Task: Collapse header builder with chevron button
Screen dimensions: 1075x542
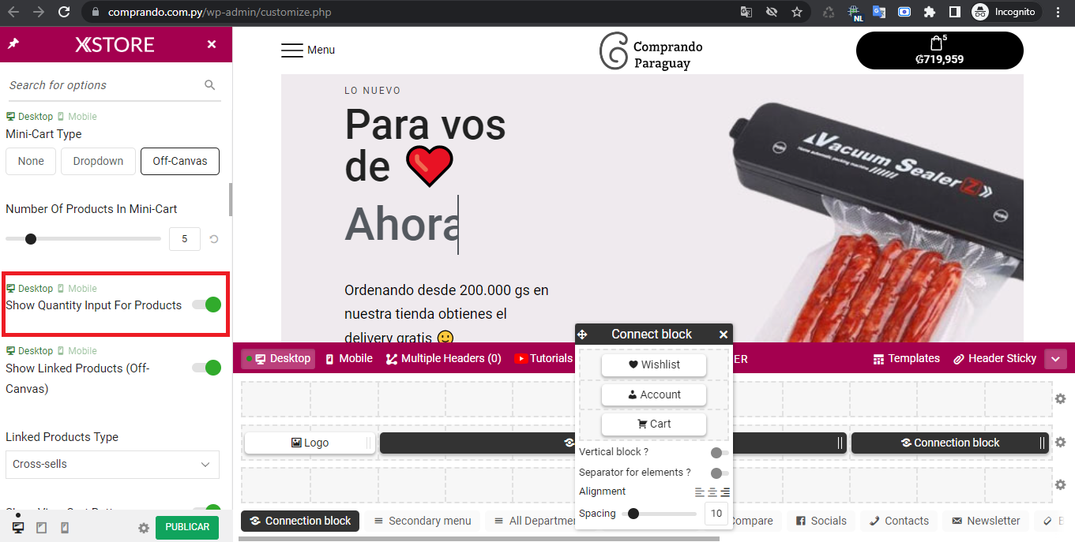Action: tap(1056, 359)
